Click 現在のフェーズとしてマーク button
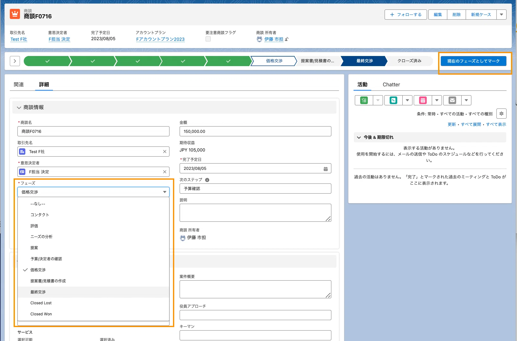Viewport: 517px width, 341px height. point(473,61)
